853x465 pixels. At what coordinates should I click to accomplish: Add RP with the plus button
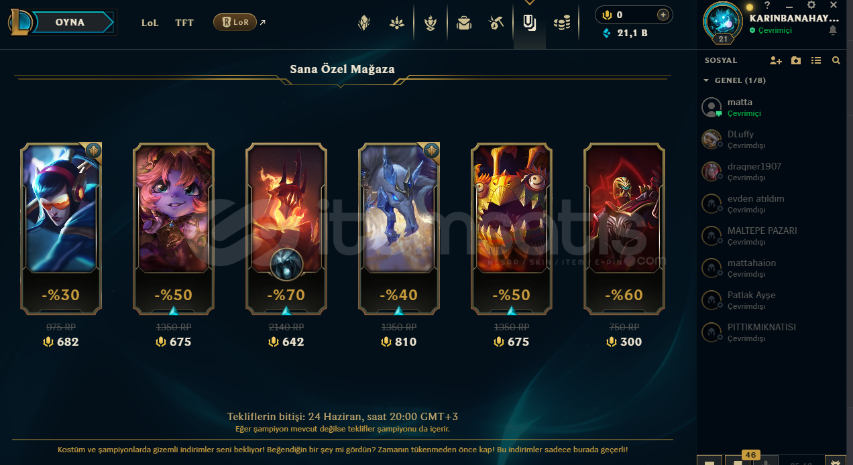[x=663, y=15]
